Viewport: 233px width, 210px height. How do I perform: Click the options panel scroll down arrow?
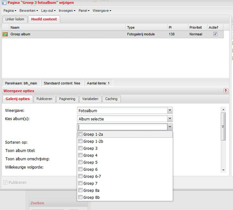(x=223, y=170)
